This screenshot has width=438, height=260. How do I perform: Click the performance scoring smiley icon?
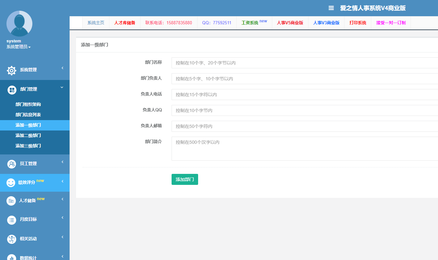tap(11, 183)
